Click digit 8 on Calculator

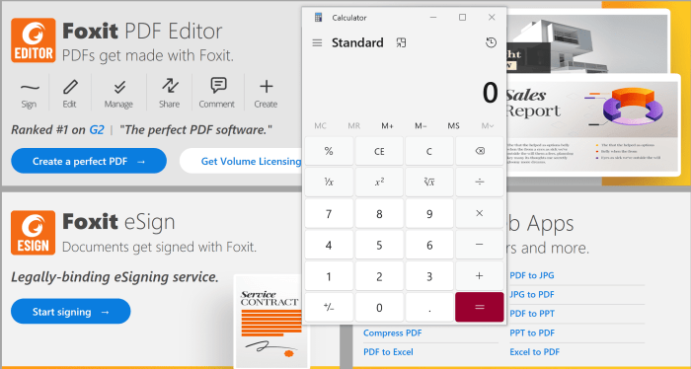pos(379,213)
